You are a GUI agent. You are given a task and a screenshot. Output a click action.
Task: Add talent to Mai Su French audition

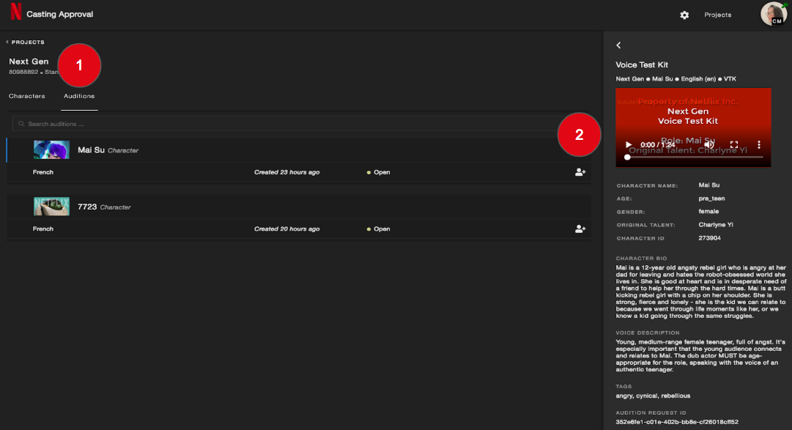pos(580,172)
